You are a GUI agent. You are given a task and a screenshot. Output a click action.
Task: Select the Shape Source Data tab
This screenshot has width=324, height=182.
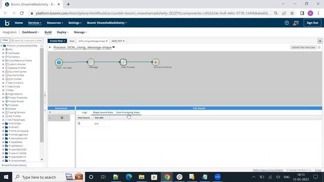coord(103,112)
